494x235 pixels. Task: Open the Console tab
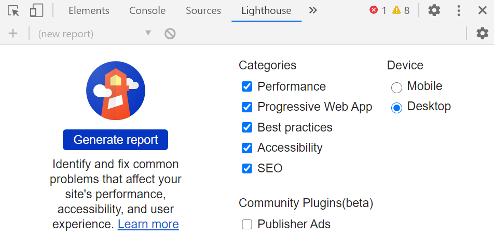[147, 10]
